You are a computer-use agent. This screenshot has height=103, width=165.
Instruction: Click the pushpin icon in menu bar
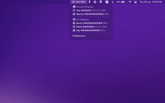click(89, 2)
